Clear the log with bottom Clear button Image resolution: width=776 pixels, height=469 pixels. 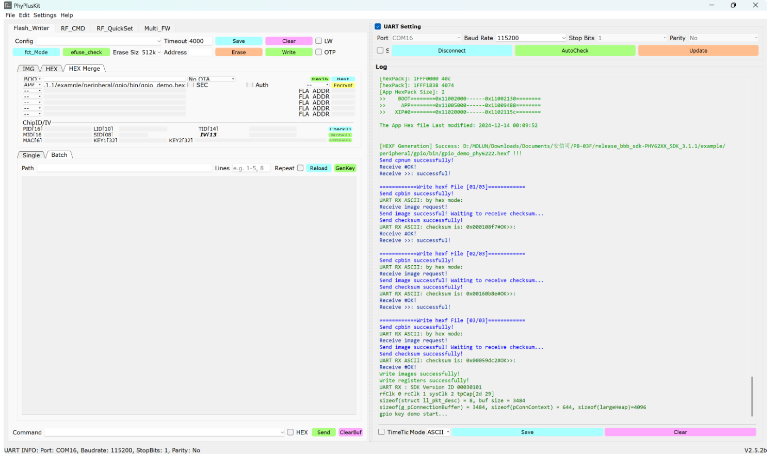pos(680,432)
